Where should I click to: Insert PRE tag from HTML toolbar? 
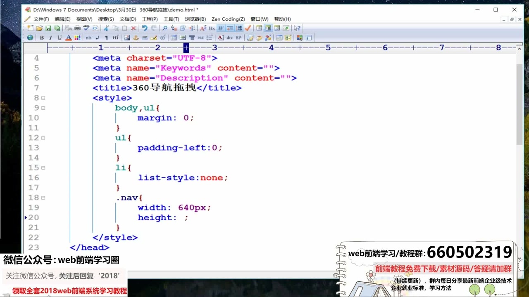[201, 38]
